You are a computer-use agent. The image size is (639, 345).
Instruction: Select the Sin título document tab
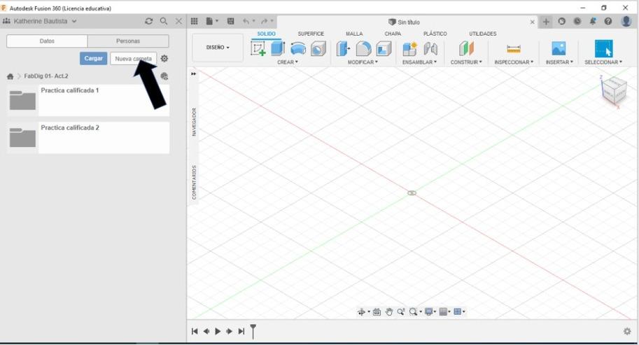[x=405, y=22]
